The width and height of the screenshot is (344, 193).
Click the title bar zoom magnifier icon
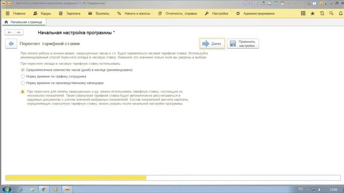(x=308, y=3)
